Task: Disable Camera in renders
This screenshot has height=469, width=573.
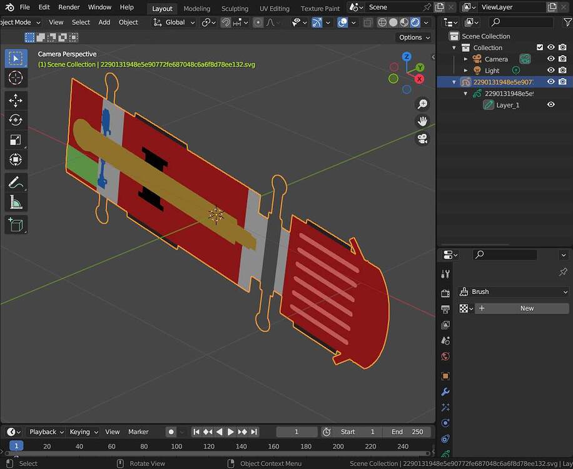Action: [562, 59]
